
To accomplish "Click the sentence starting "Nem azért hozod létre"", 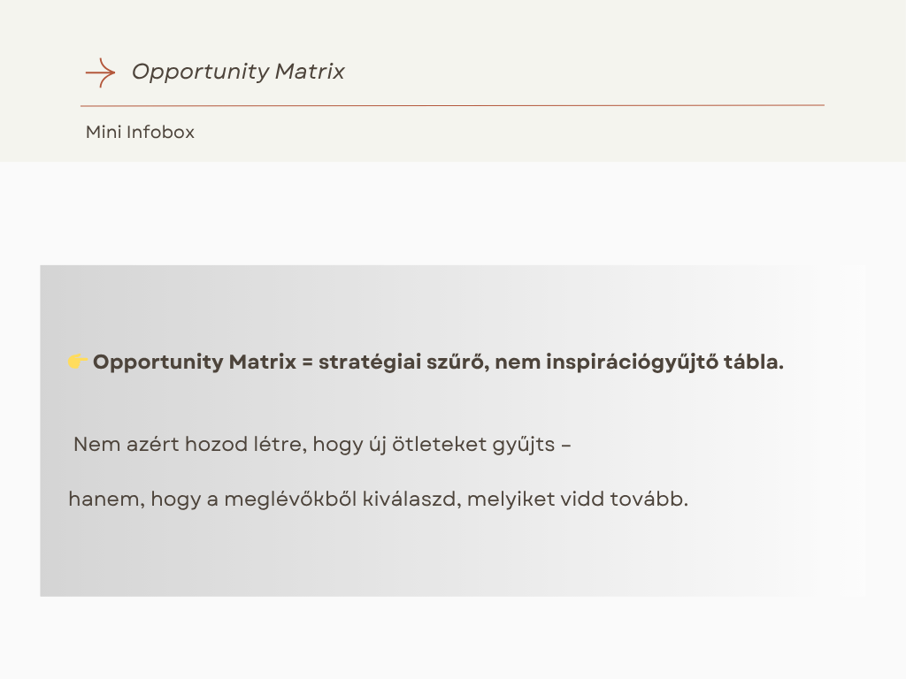I will click(322, 444).
